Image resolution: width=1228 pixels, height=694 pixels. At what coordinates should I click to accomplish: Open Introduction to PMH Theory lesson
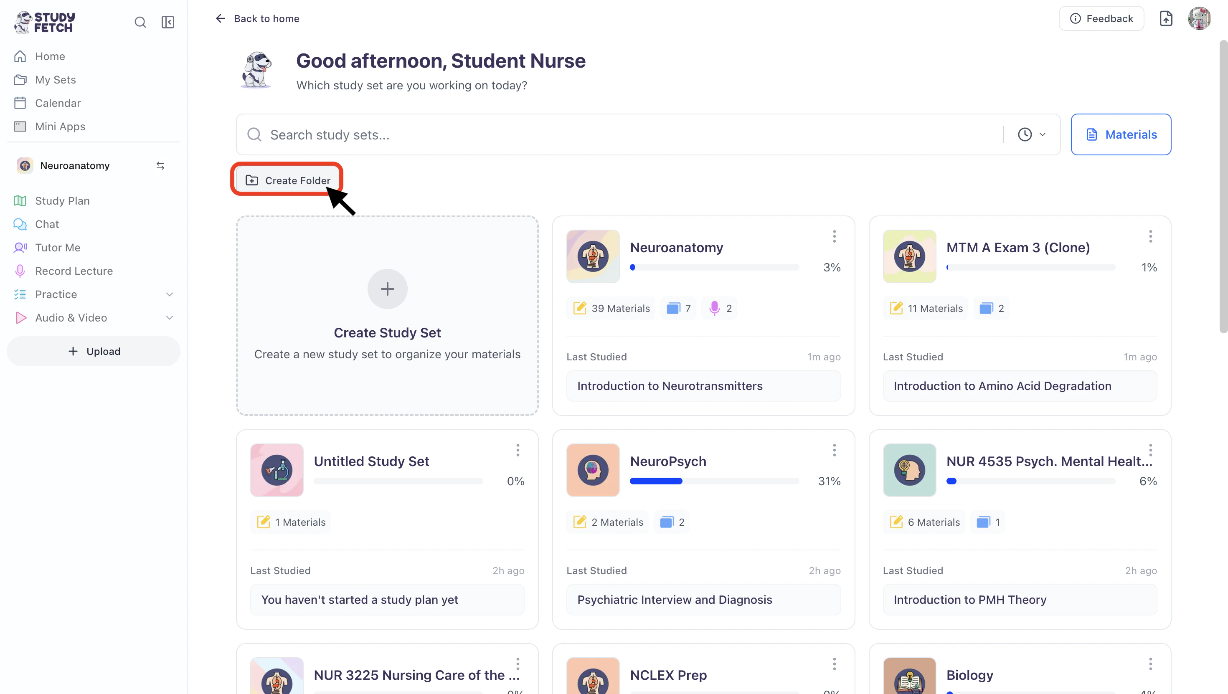(x=1020, y=600)
